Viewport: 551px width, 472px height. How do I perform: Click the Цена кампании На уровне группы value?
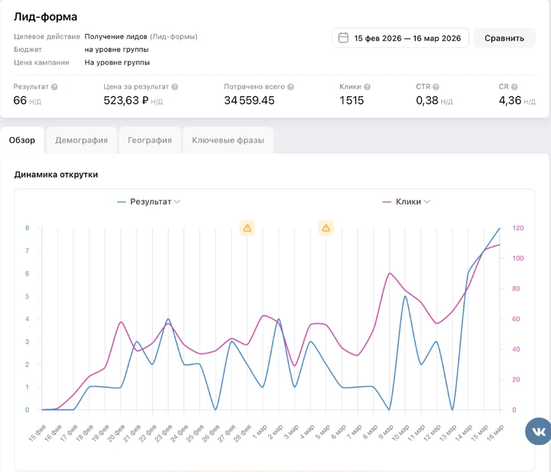tap(117, 63)
